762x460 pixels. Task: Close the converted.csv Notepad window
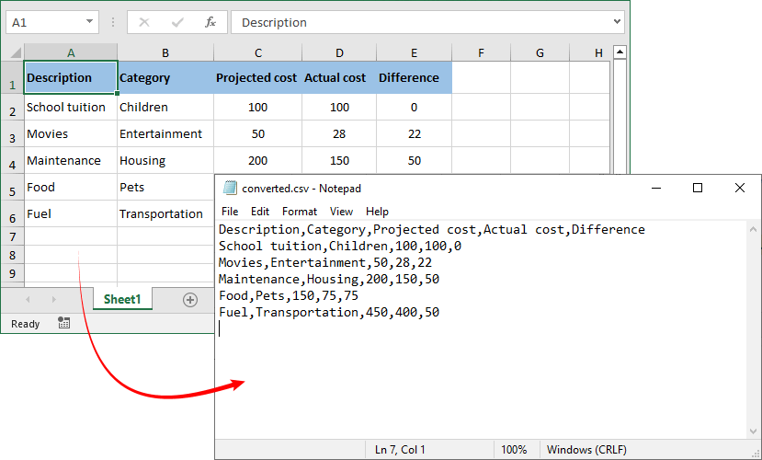(x=740, y=188)
